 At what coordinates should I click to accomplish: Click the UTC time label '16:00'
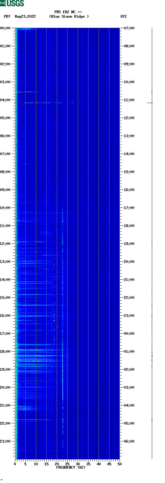point(129,190)
